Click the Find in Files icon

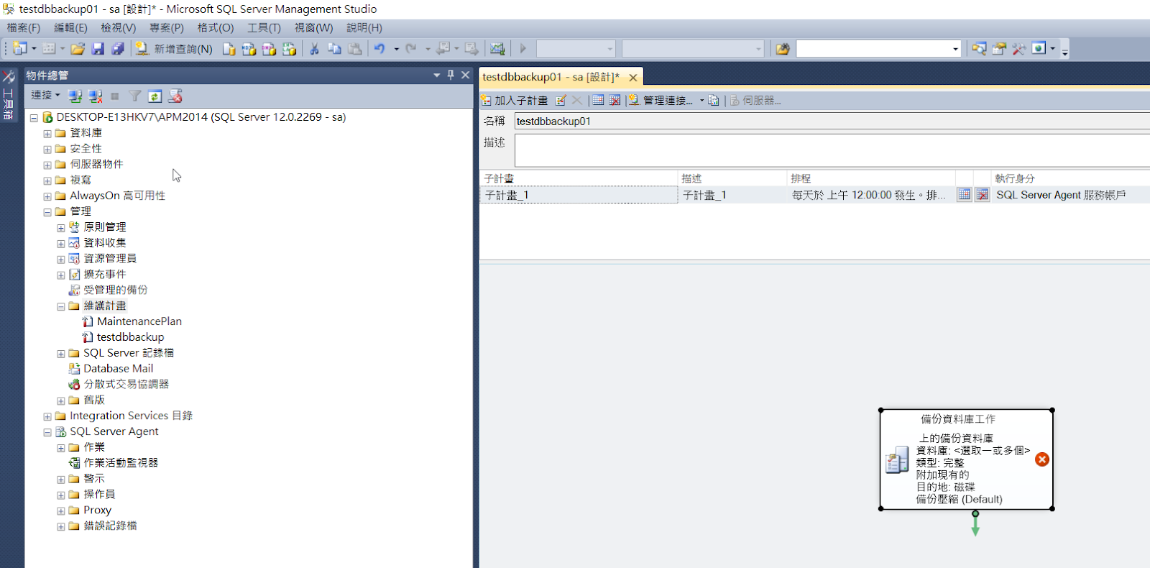[782, 49]
